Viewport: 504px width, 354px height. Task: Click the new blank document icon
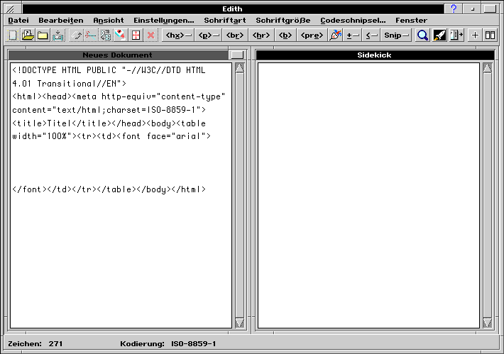point(13,35)
